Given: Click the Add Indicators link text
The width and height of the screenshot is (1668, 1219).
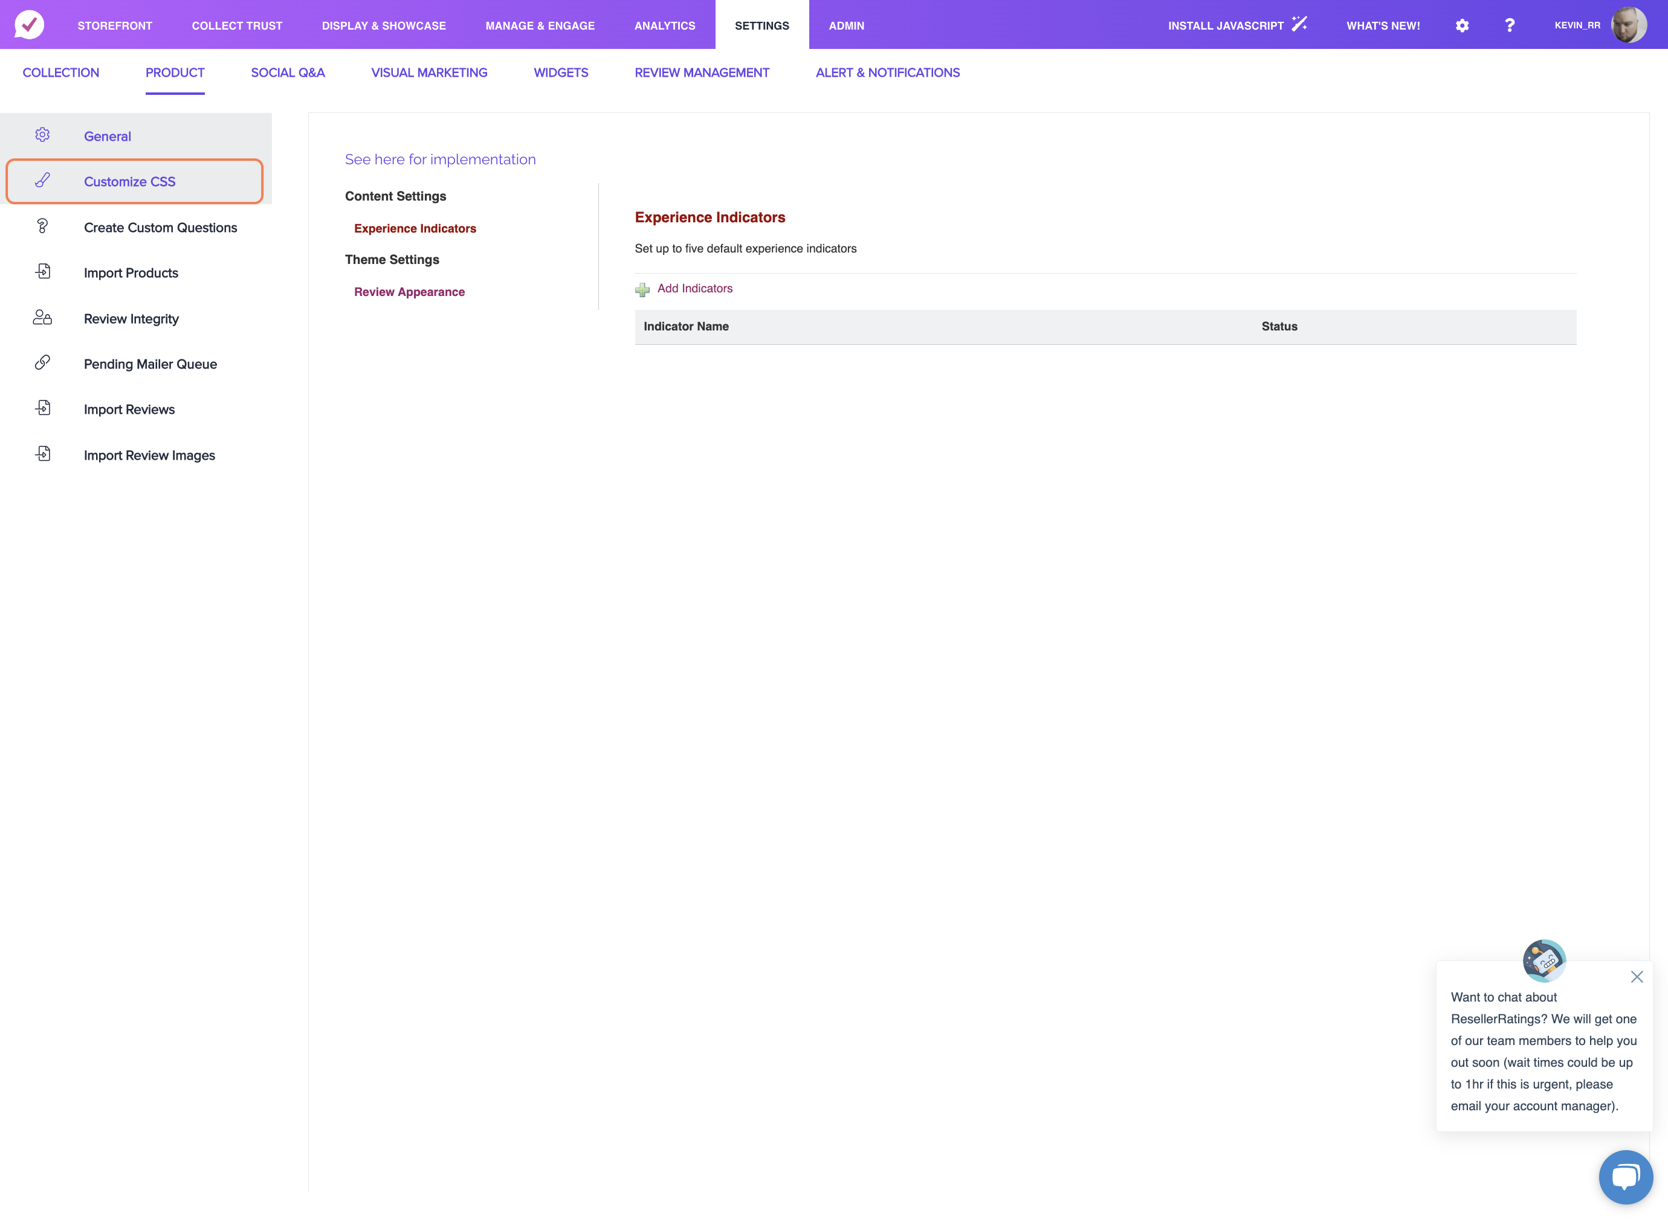Looking at the screenshot, I should pyautogui.click(x=695, y=289).
